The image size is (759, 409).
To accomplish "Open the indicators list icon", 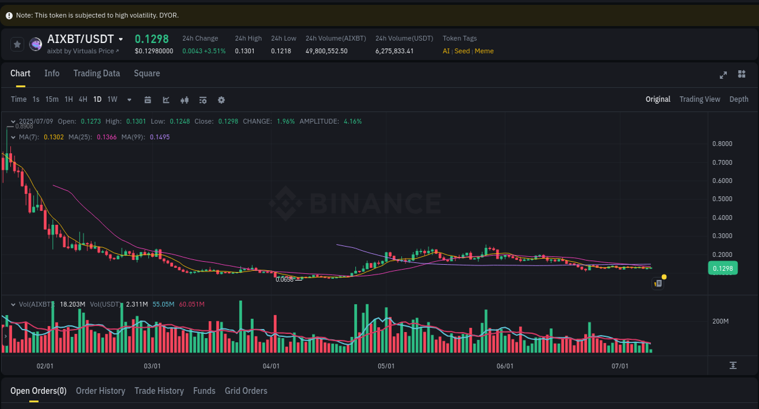I will pos(203,99).
